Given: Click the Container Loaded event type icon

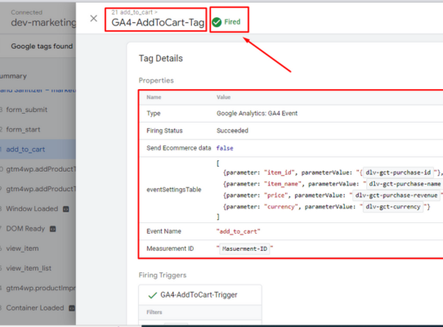Looking at the screenshot, I should click(x=72, y=308).
